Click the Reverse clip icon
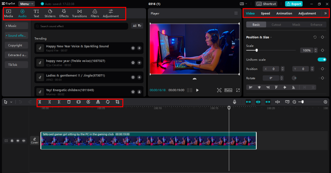This screenshot has width=331, height=173. 88,102
